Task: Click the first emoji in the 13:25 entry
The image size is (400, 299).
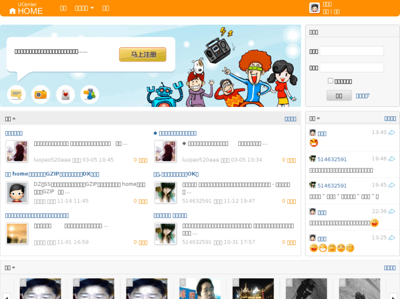Action: [x=314, y=248]
